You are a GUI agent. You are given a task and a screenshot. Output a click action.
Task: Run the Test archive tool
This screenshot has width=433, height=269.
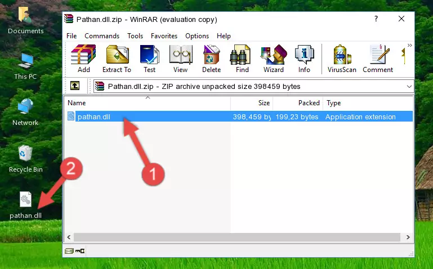(149, 59)
